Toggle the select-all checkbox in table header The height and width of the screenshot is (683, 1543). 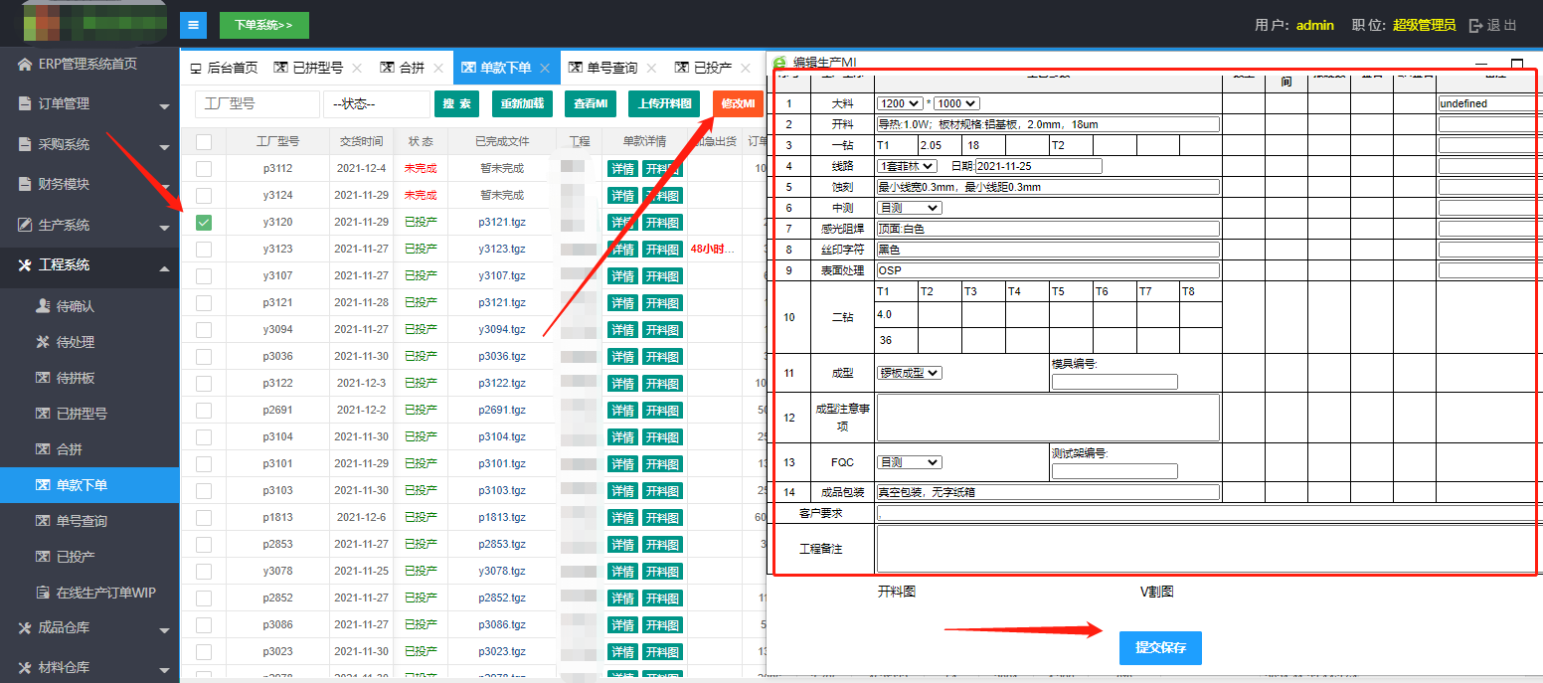coord(204,142)
